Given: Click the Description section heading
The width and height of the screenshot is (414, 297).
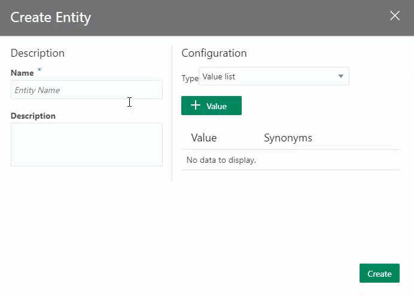Looking at the screenshot, I should 38,53.
